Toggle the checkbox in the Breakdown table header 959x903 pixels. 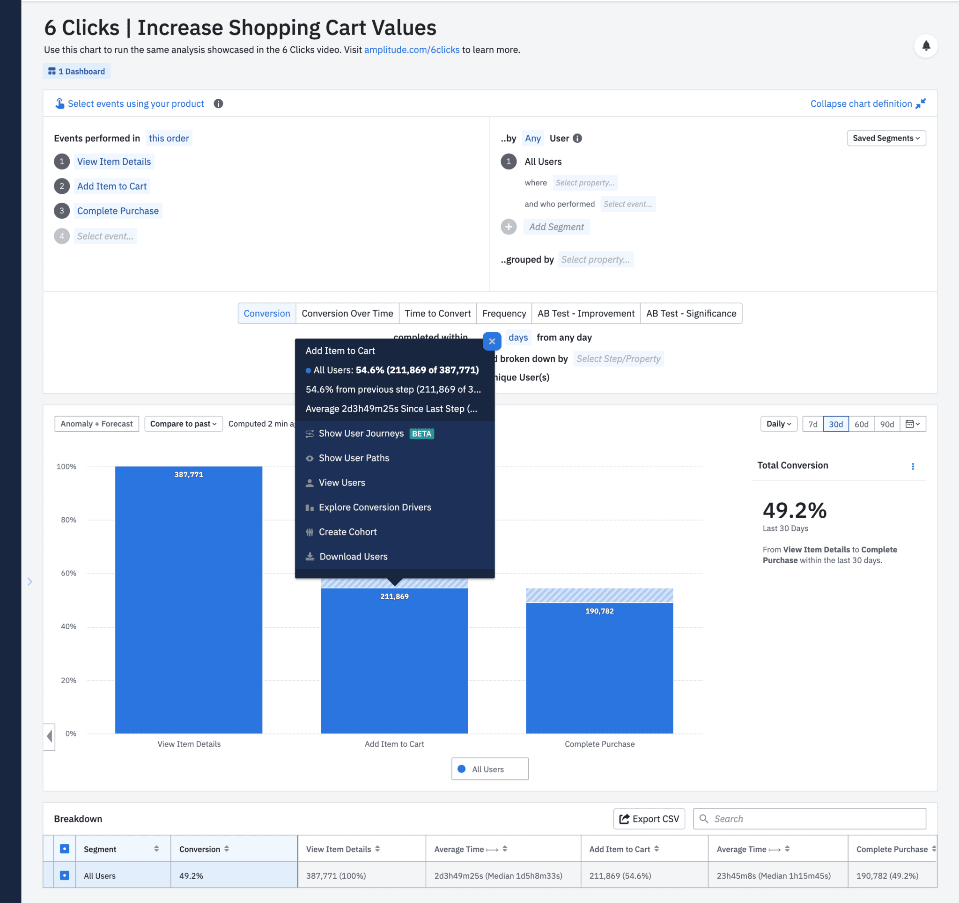coord(65,849)
